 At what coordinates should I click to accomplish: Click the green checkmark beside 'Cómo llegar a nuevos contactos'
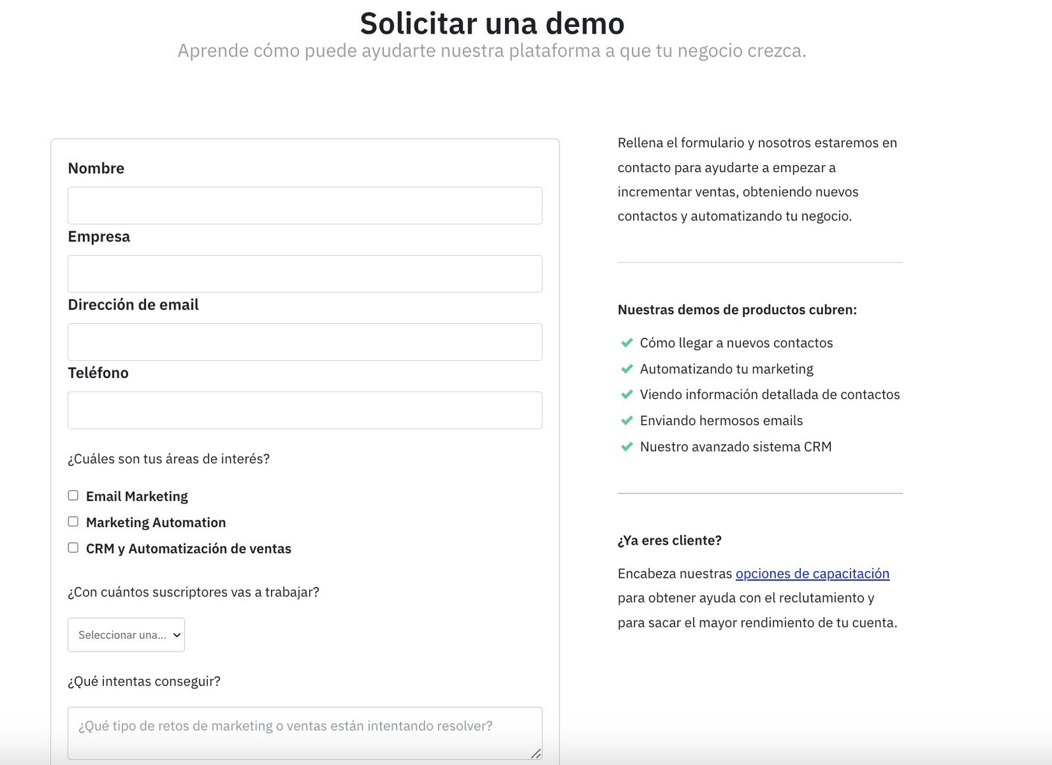627,343
